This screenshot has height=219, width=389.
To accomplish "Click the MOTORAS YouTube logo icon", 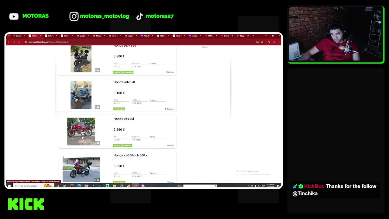I will [14, 16].
